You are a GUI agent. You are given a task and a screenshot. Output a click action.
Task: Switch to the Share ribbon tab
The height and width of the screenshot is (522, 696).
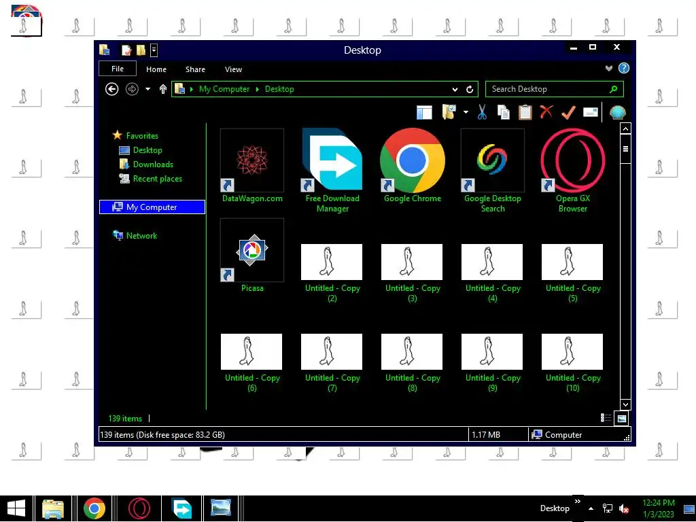pyautogui.click(x=195, y=69)
